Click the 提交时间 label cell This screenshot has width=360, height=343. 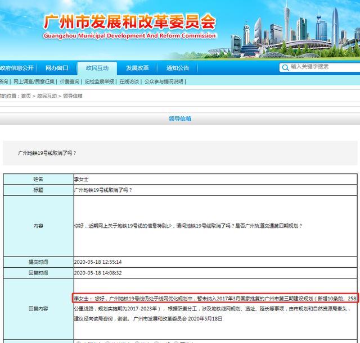[38, 262]
